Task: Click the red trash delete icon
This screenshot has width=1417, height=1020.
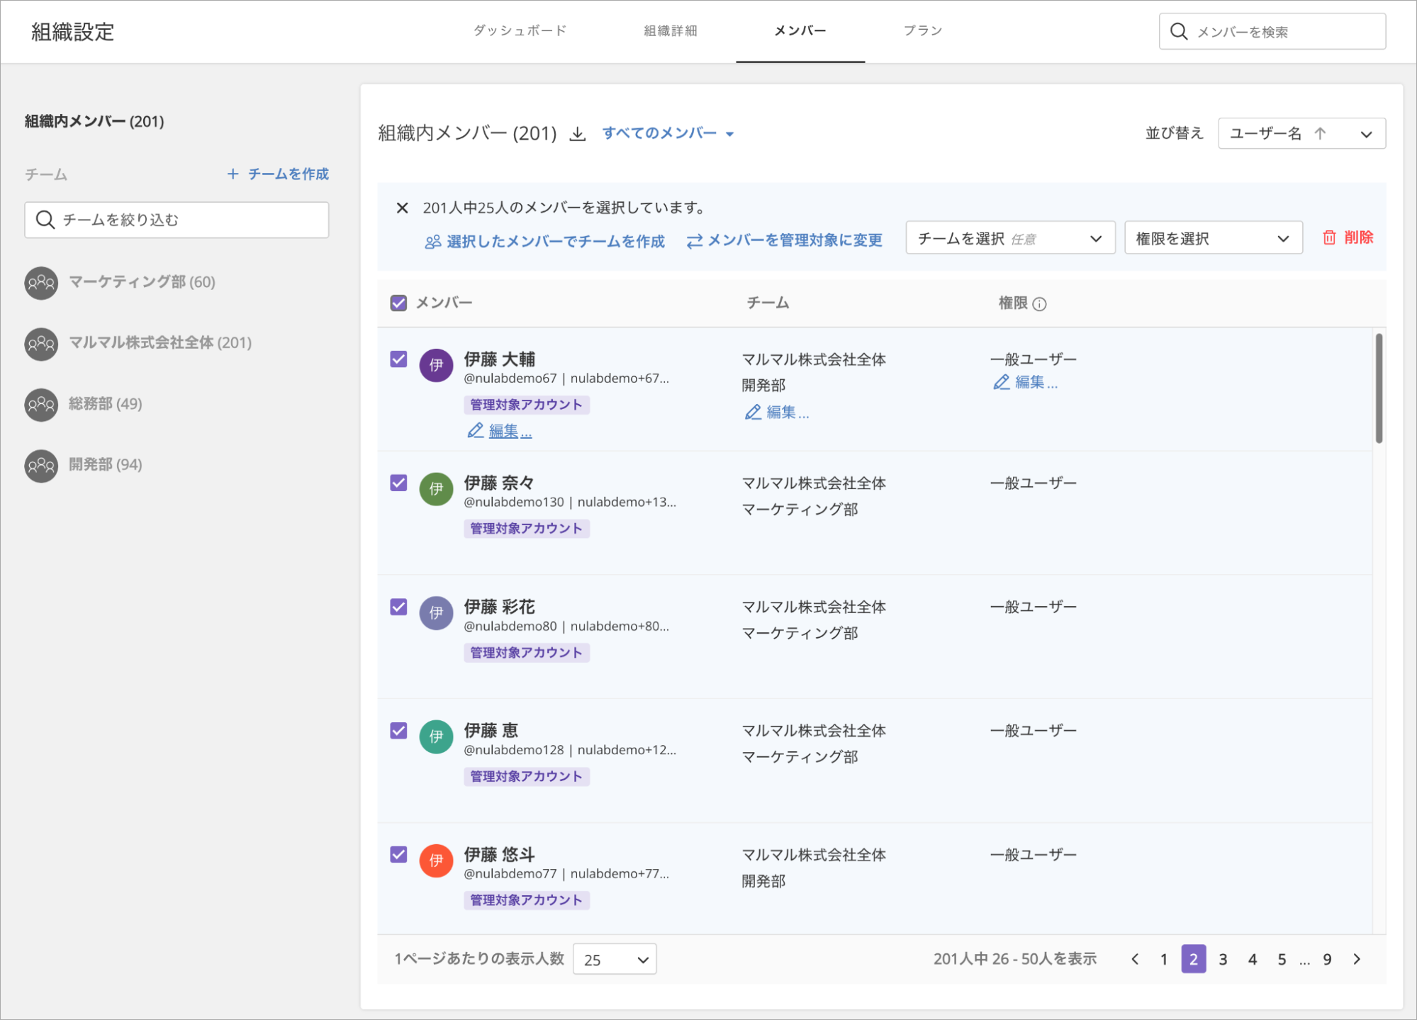Action: click(1329, 238)
